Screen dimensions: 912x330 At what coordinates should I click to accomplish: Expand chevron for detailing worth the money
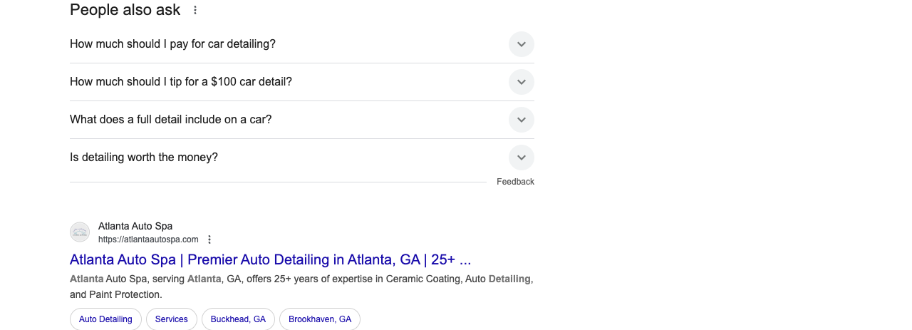pyautogui.click(x=522, y=158)
